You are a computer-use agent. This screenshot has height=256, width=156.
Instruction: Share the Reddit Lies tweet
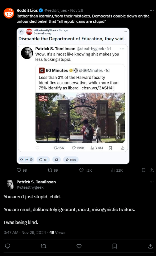click(x=152, y=170)
